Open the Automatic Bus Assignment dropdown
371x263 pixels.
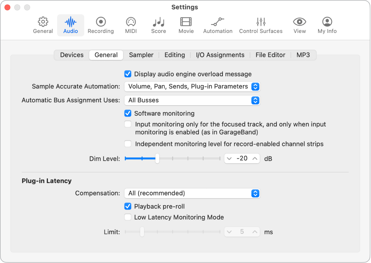click(192, 100)
